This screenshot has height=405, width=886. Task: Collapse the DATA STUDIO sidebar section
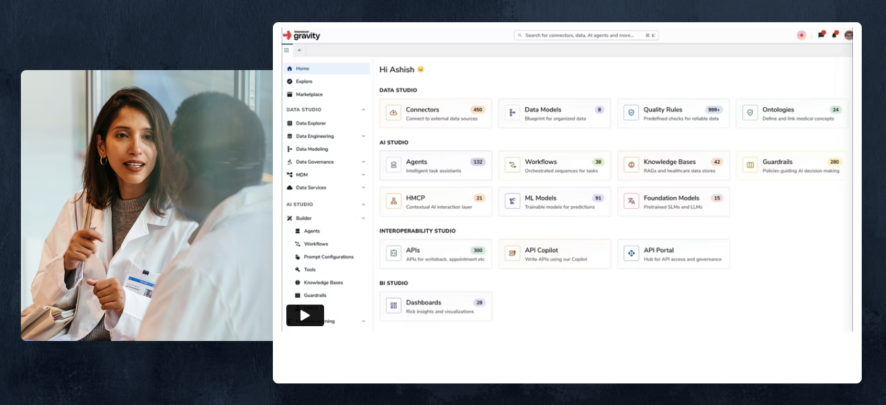pos(363,110)
